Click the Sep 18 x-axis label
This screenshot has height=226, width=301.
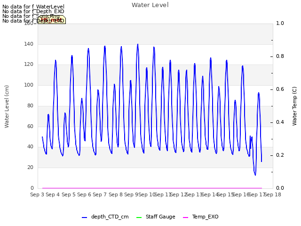273,194
